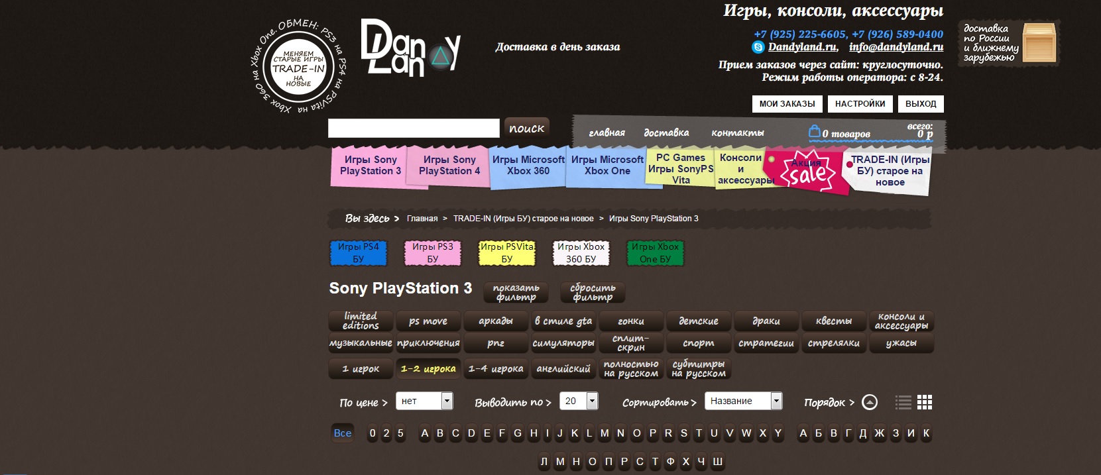Open the items per page dropdown
1101x475 pixels.
tap(579, 401)
